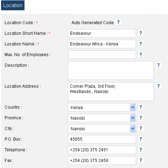Show help for the Fax field
The width and height of the screenshot is (168, 168).
point(141,161)
